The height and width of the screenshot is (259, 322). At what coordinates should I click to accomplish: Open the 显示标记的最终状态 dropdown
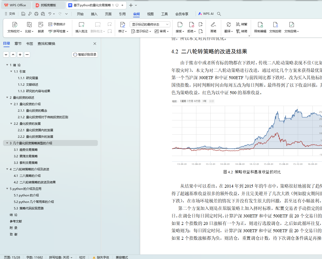tap(150, 24)
